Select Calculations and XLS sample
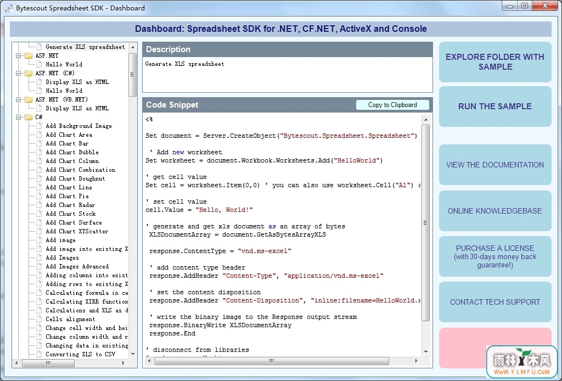Viewport: 562px width, 381px height. point(86,310)
